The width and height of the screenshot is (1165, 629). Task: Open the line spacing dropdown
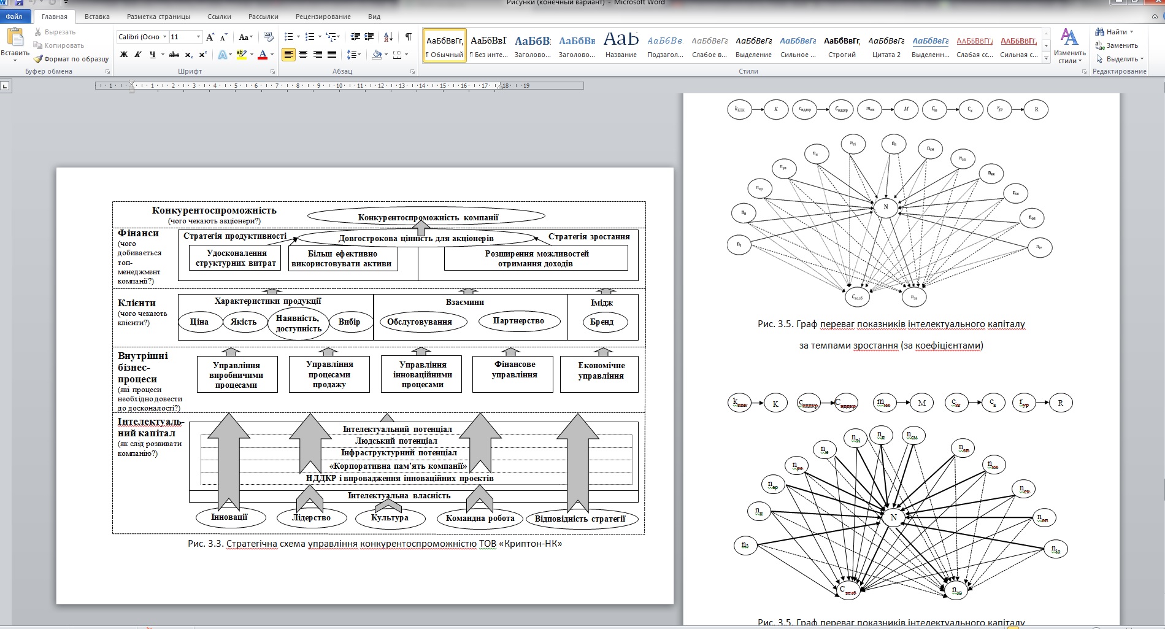[353, 55]
